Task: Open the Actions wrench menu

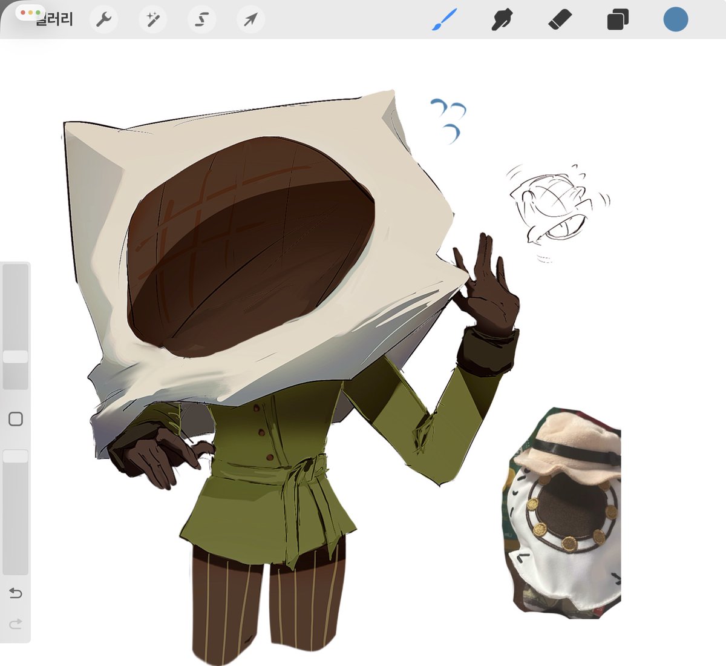Action: point(104,20)
